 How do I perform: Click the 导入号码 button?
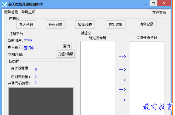coord(26,24)
